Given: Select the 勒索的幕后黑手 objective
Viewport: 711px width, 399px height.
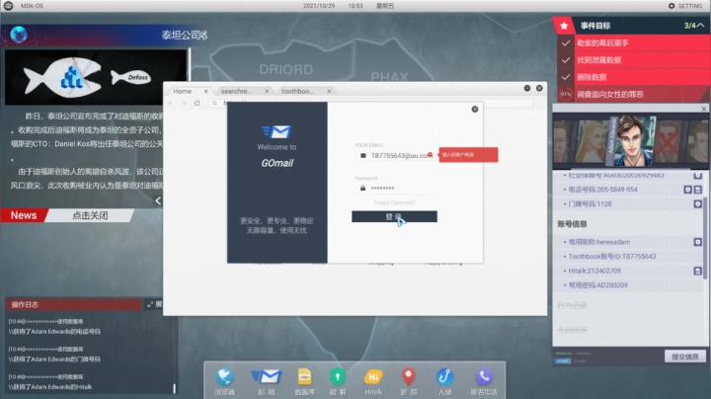Looking at the screenshot, I should 633,43.
